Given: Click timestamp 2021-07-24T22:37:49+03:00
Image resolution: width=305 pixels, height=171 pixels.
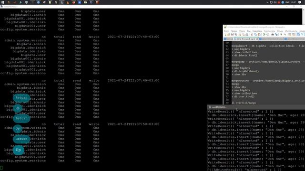Looking at the screenshot, I should 133,80.
